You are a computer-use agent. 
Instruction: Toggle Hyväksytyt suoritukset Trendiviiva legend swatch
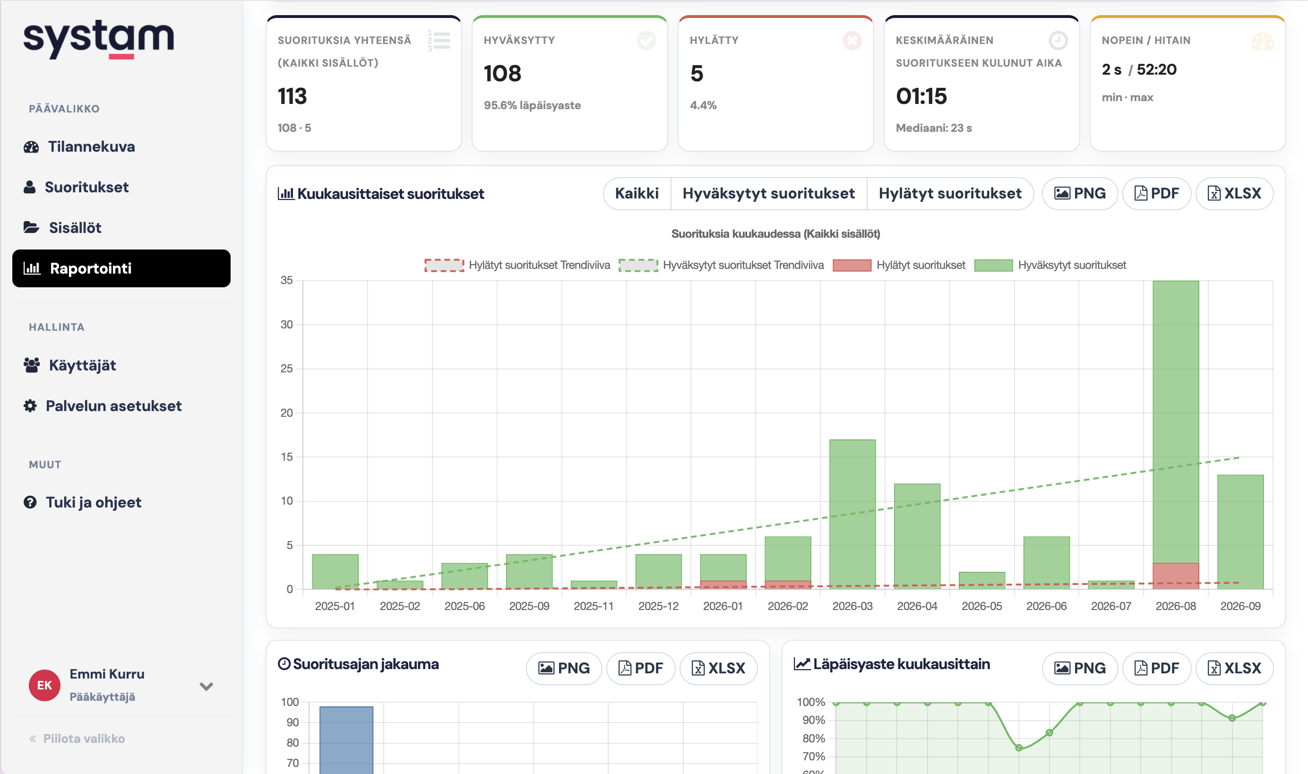(x=638, y=265)
